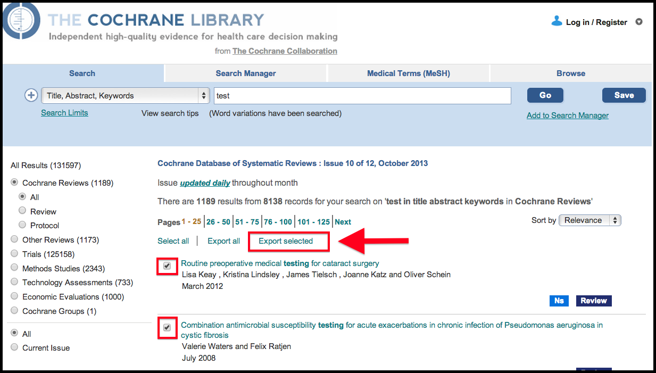656x373 pixels.
Task: Open the Browse tab
Action: coord(571,73)
